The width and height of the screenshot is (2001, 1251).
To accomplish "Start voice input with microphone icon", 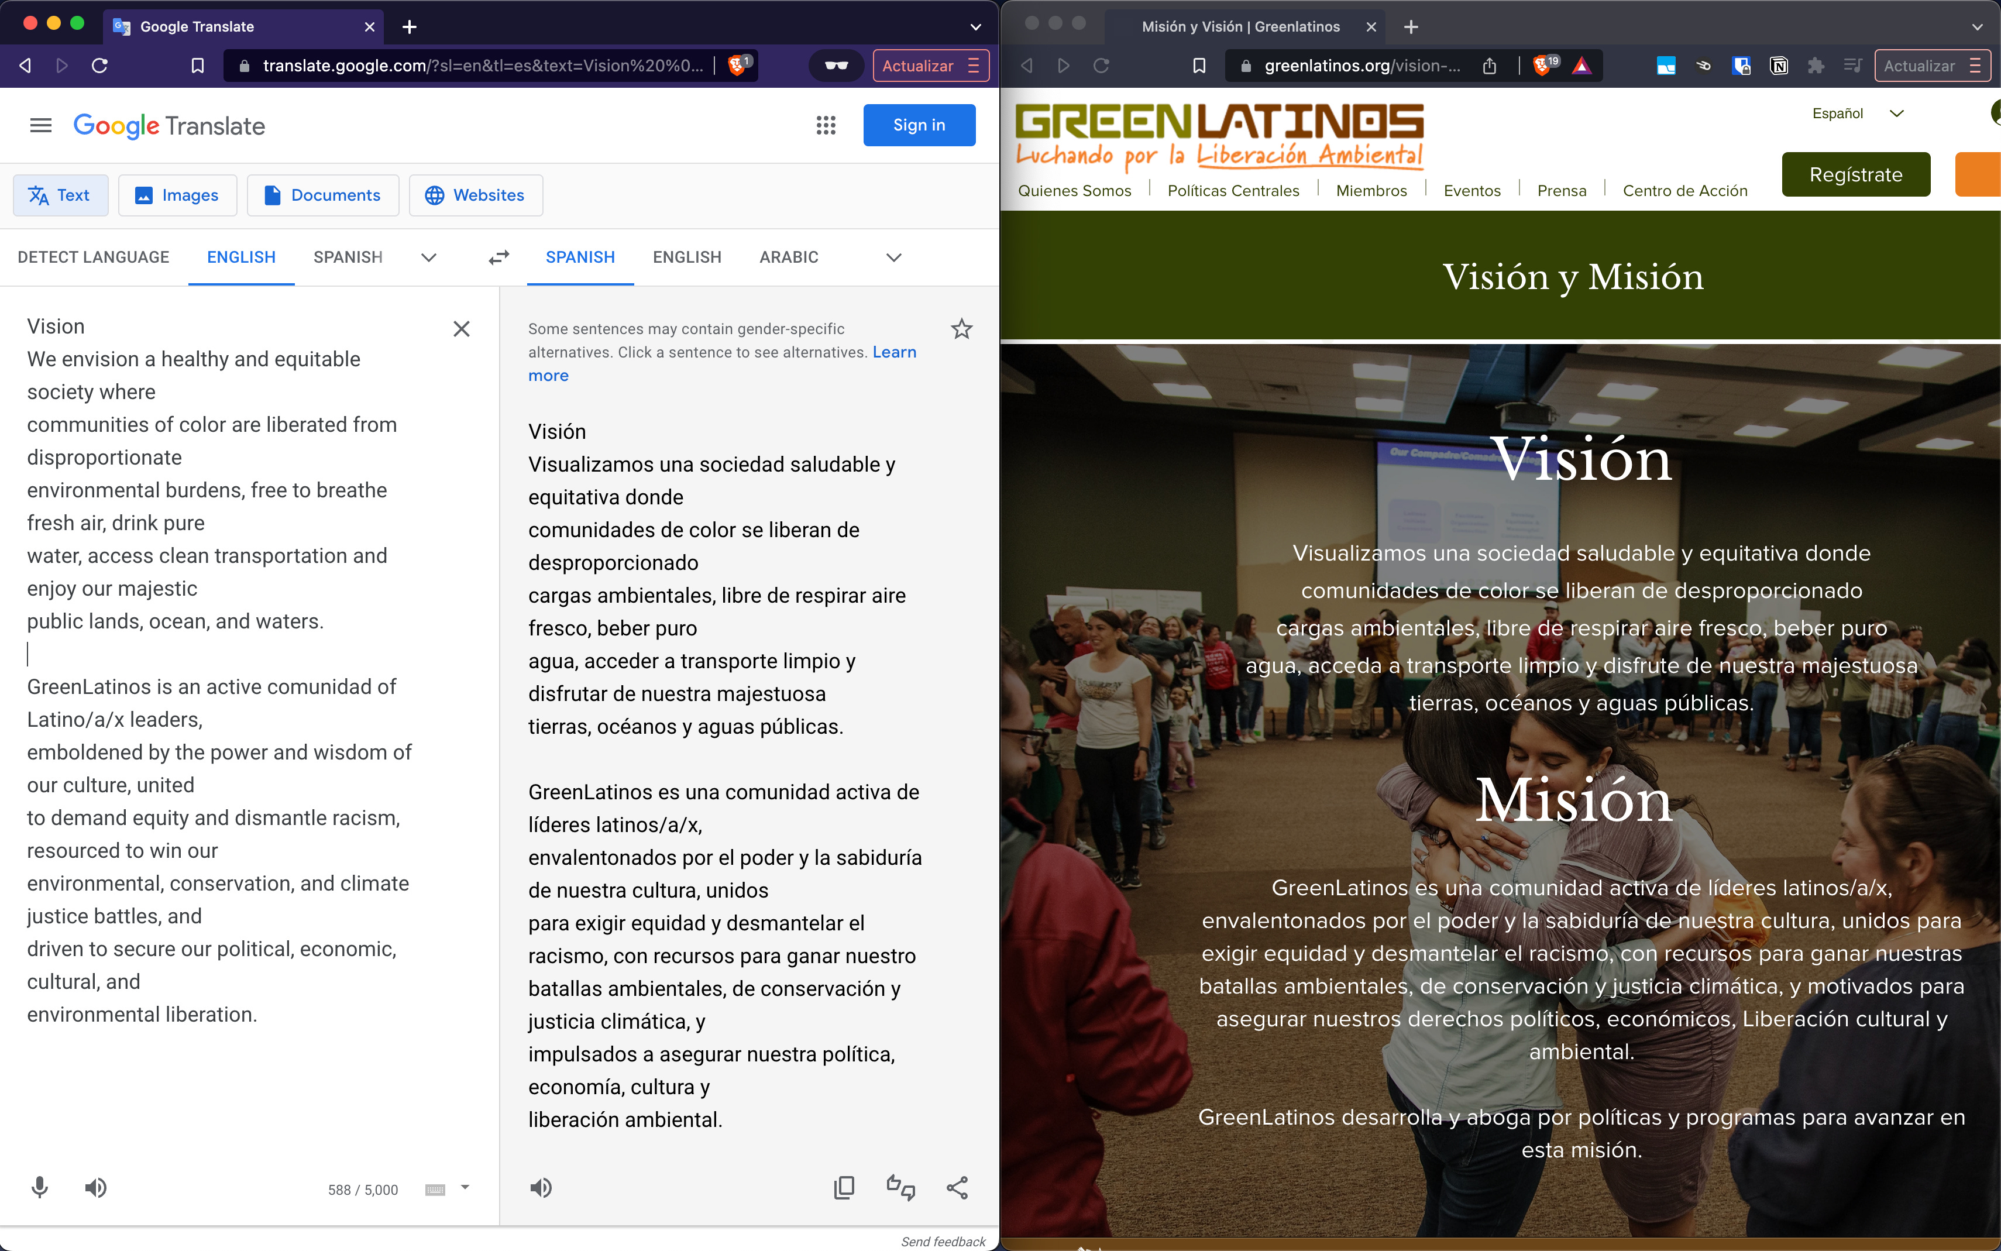I will tap(39, 1188).
